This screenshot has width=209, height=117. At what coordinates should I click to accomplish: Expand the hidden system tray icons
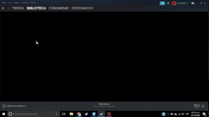pos(168,114)
